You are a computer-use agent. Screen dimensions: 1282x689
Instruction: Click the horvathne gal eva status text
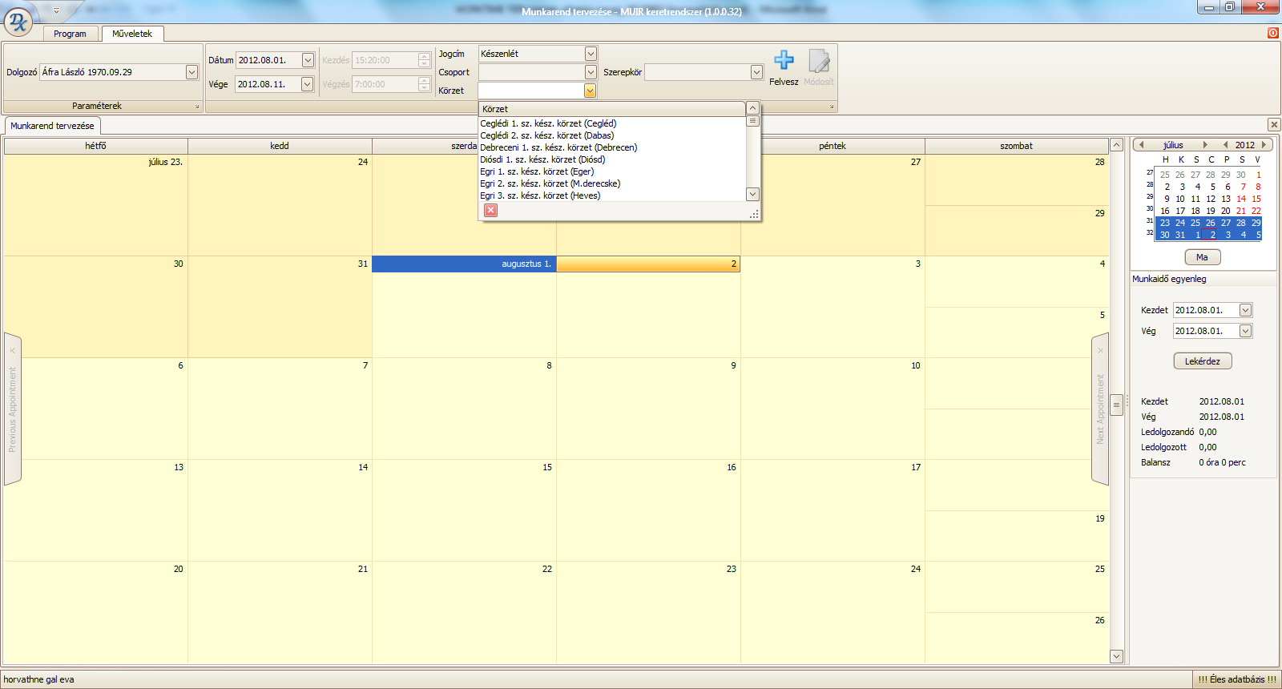(38, 679)
